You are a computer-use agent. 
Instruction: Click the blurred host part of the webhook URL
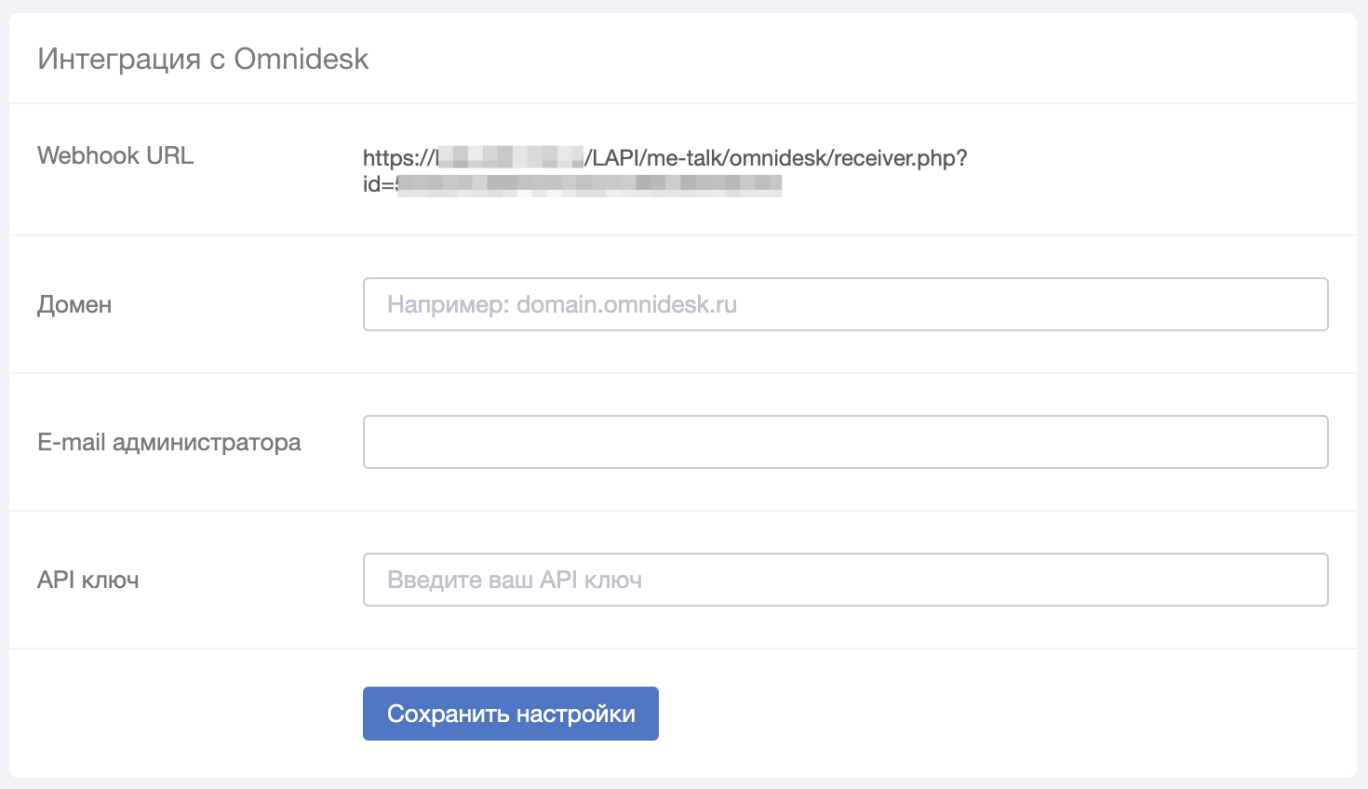[510, 157]
